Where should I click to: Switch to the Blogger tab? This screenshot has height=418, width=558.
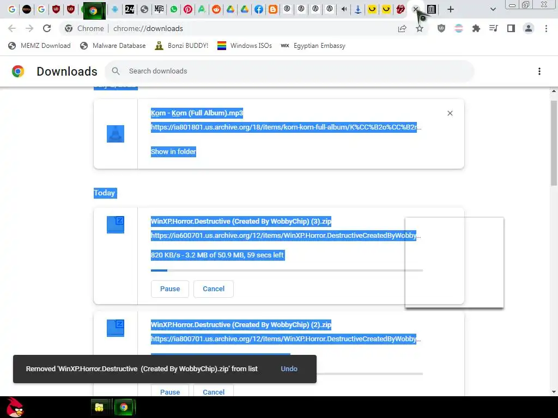[x=273, y=9]
